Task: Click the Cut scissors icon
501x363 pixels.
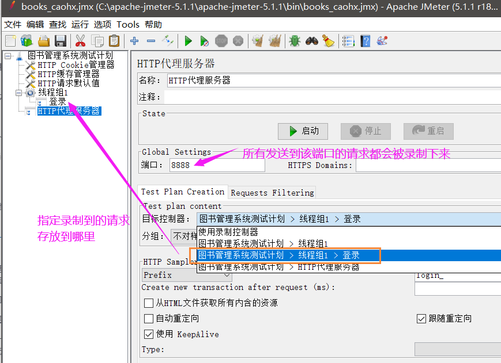Action: tap(80, 41)
